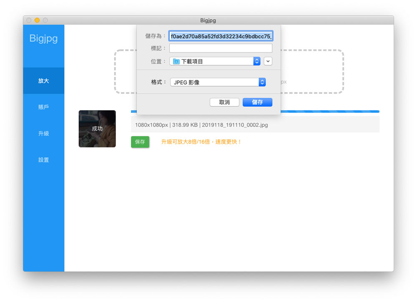This screenshot has height=302, width=417.
Task: Click into the 標記 tags field
Action: (221, 48)
